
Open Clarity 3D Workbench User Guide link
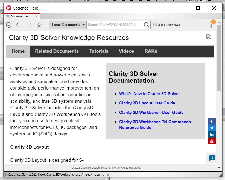click(151, 113)
